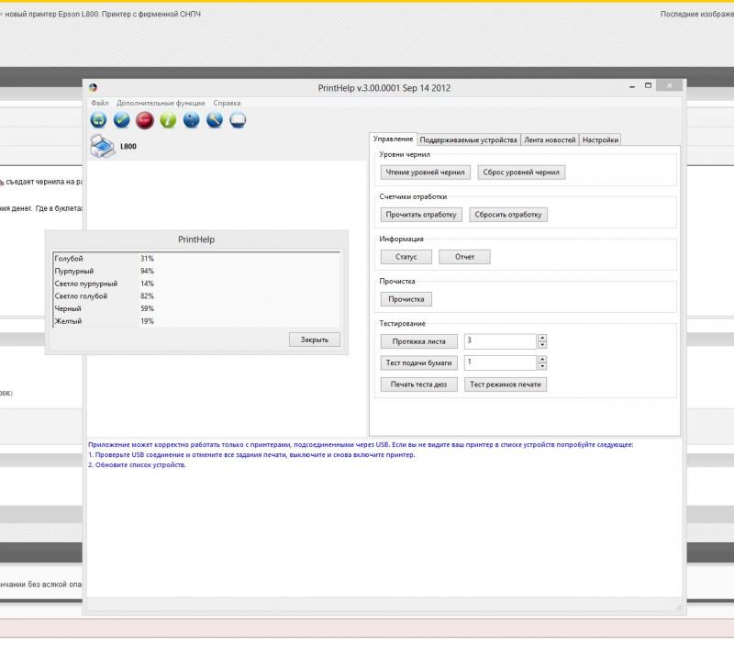
Task: Select the Светло пурпурный 14% ink row
Action: click(196, 284)
